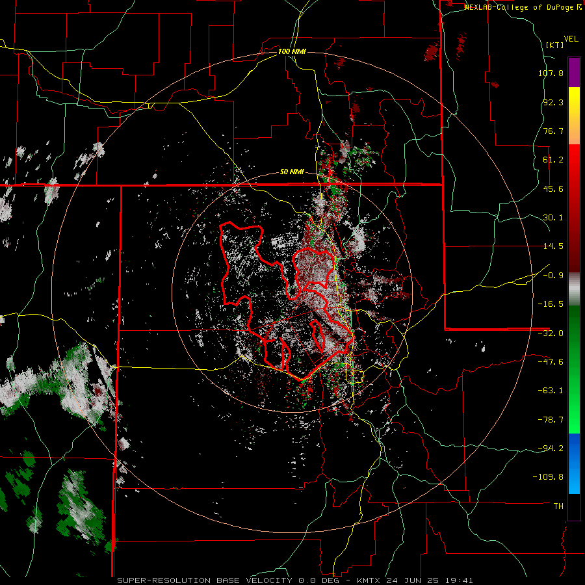585x585 pixels.
Task: Click the -94.2 velocity scale value
Action: (x=551, y=448)
